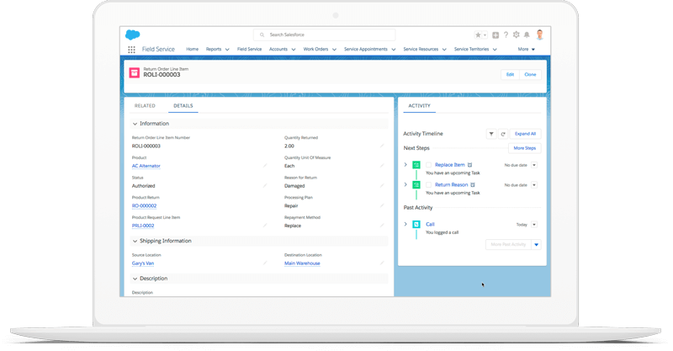Refresh the Activity Timeline
The image size is (673, 351).
[x=503, y=134]
